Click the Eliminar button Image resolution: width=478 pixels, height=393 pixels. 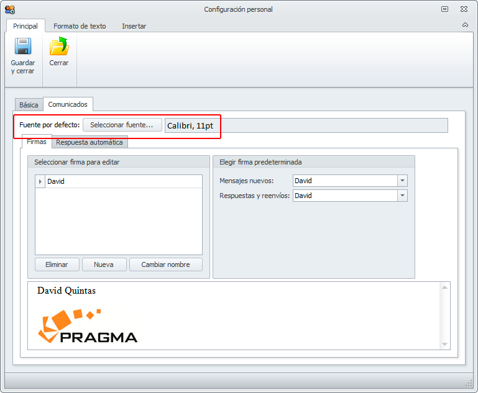57,264
